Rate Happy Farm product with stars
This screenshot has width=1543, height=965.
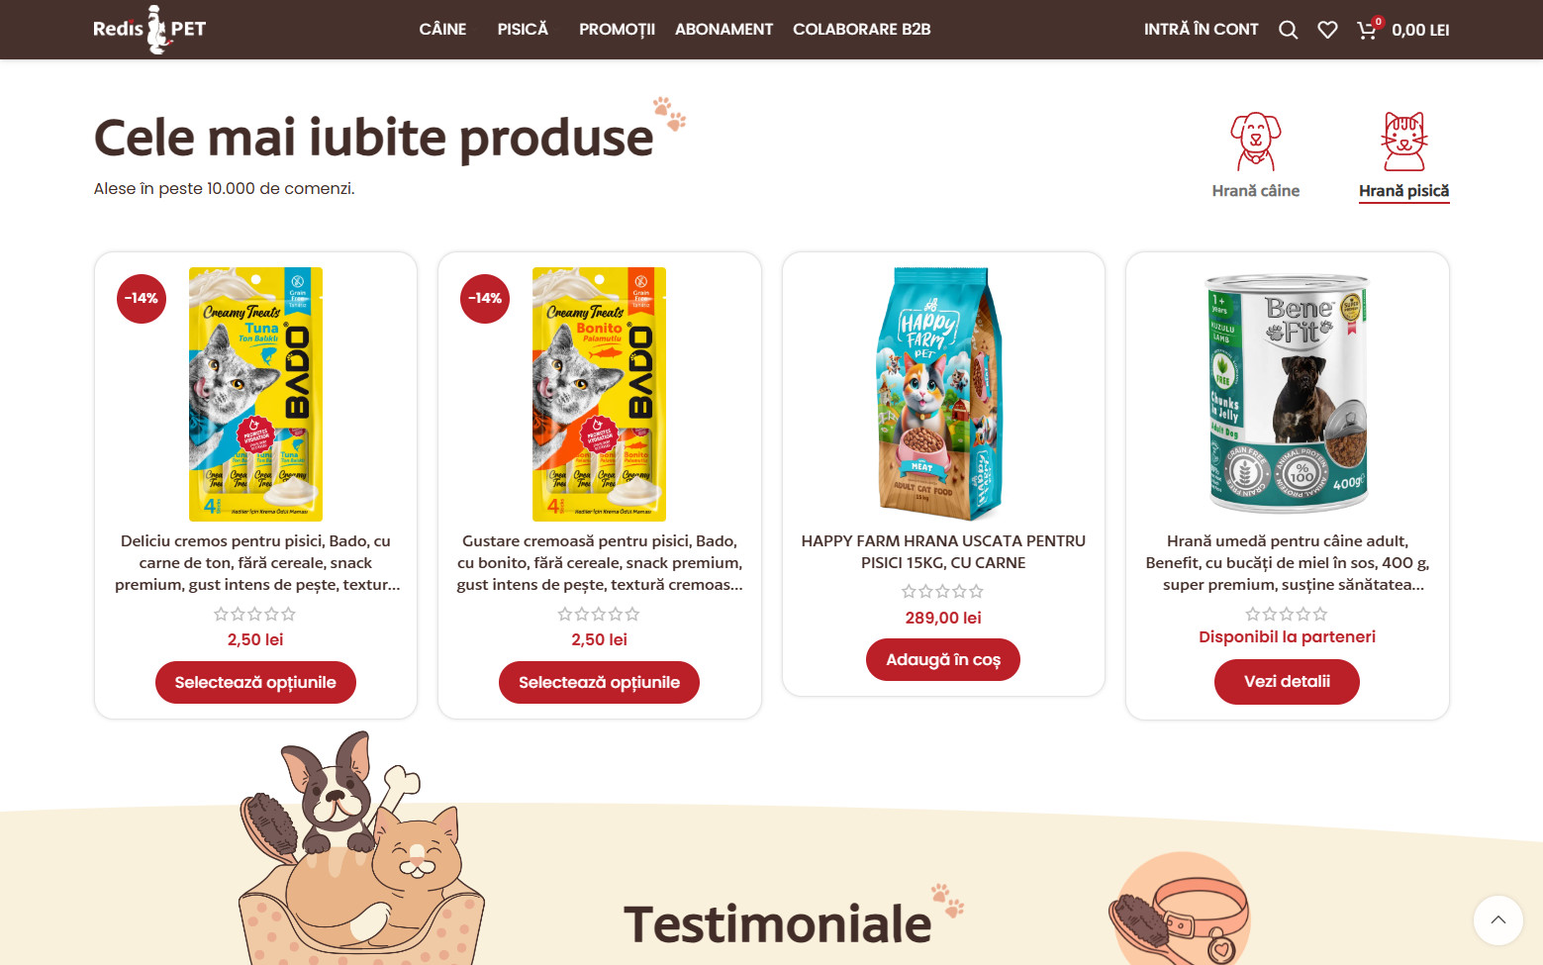942,591
